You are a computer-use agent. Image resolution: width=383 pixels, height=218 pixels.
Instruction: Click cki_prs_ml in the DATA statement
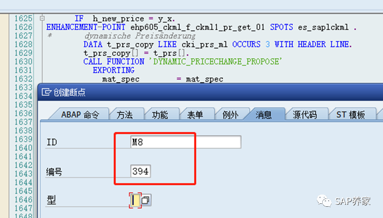(x=205, y=44)
